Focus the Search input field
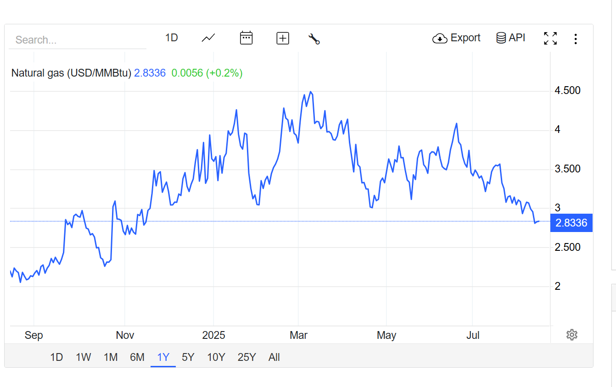Viewport: 616px width, 387px height. pyautogui.click(x=78, y=40)
